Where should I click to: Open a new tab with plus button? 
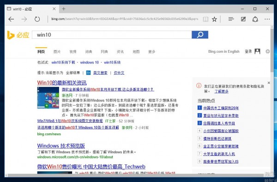(64, 9)
